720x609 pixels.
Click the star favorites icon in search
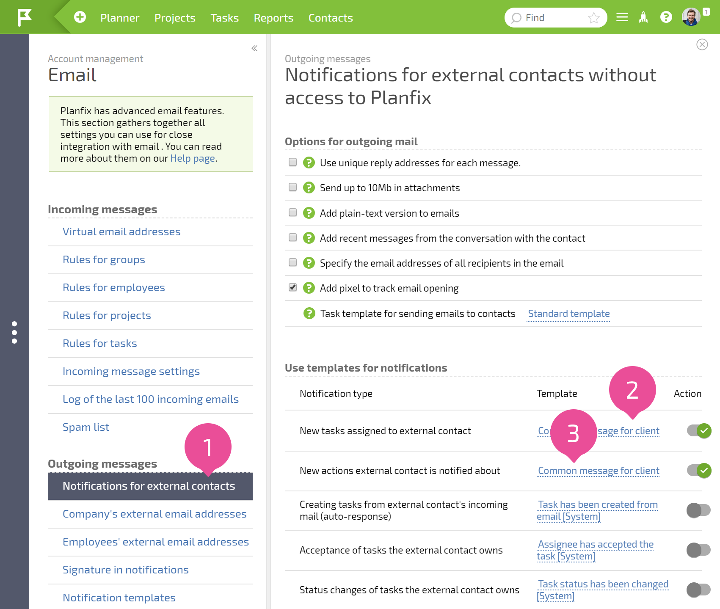(594, 18)
